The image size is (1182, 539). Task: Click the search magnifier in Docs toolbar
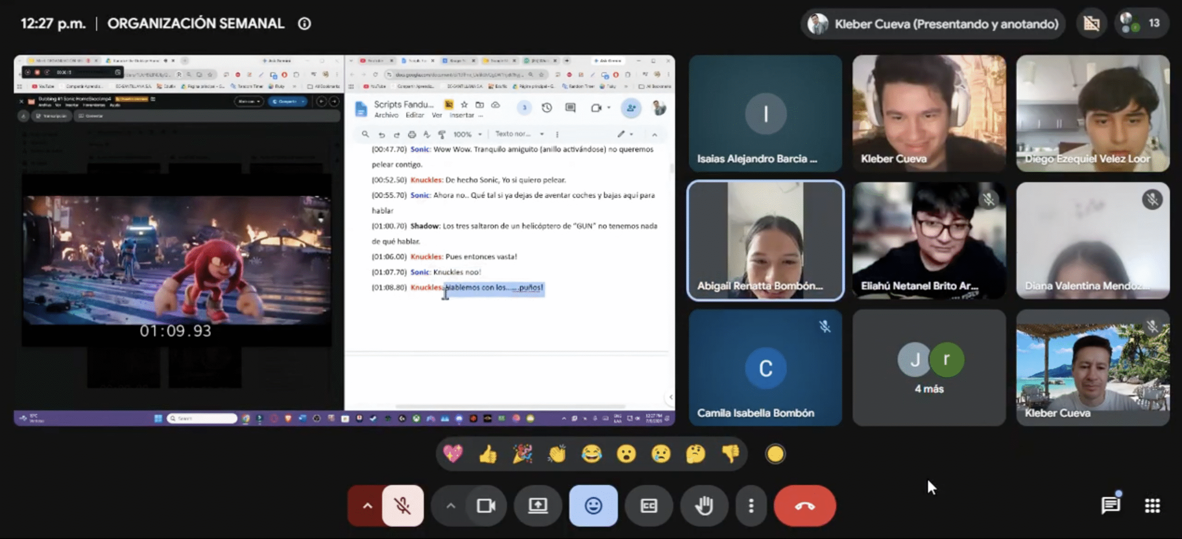pos(365,134)
